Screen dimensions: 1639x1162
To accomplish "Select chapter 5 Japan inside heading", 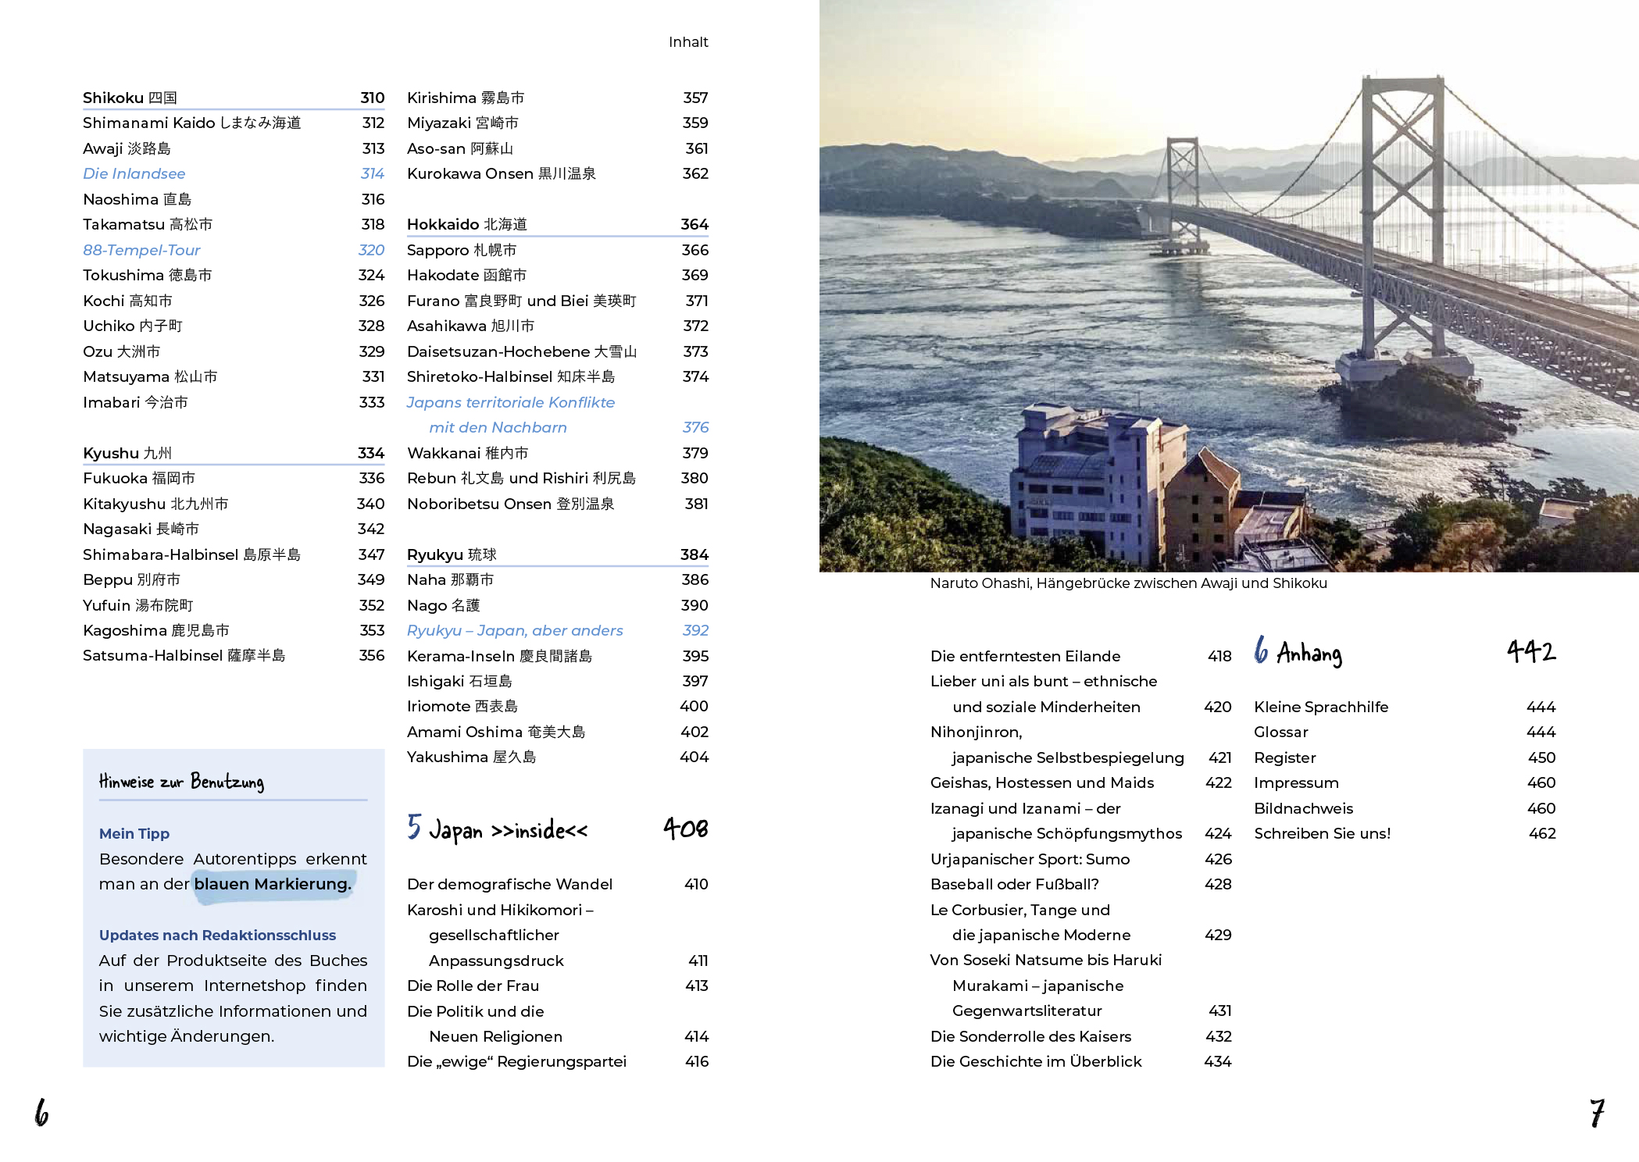I will click(498, 829).
